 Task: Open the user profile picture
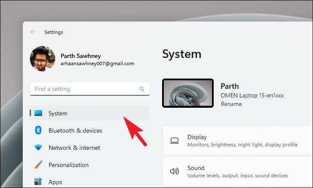coord(43,59)
